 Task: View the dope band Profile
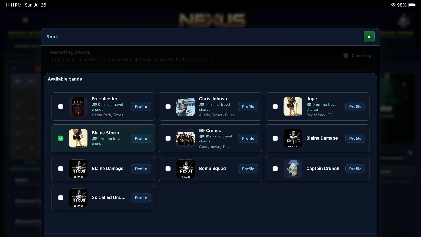point(355,107)
